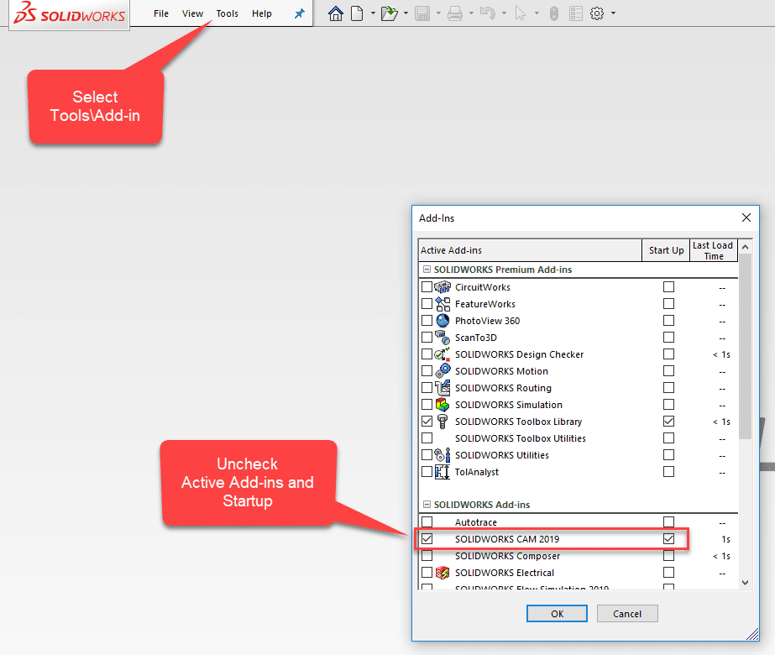Viewport: 775px width, 655px height.
Task: Click the Design Checker add-in icon
Action: pos(442,354)
